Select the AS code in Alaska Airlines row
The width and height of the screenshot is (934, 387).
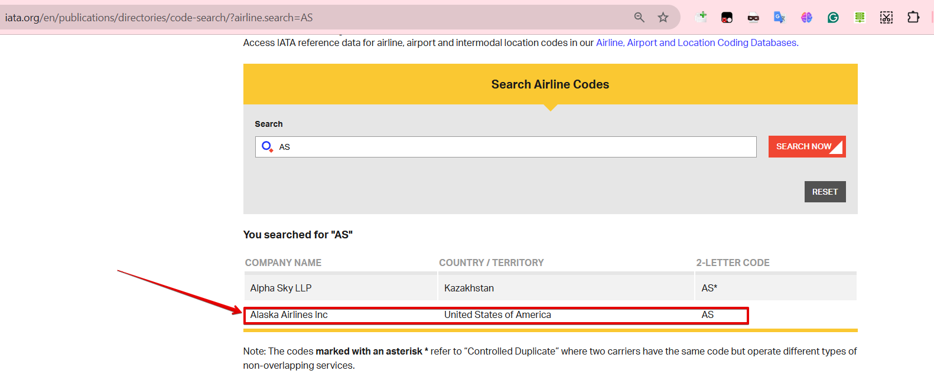708,315
